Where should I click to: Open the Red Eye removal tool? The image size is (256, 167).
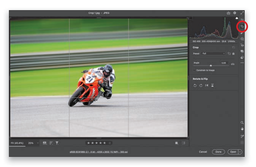click(242, 45)
